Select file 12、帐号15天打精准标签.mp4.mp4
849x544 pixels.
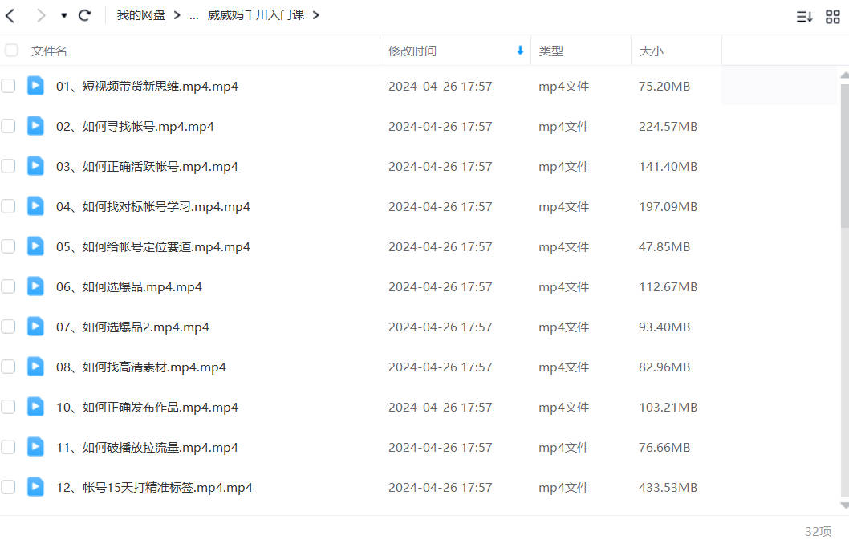click(154, 487)
